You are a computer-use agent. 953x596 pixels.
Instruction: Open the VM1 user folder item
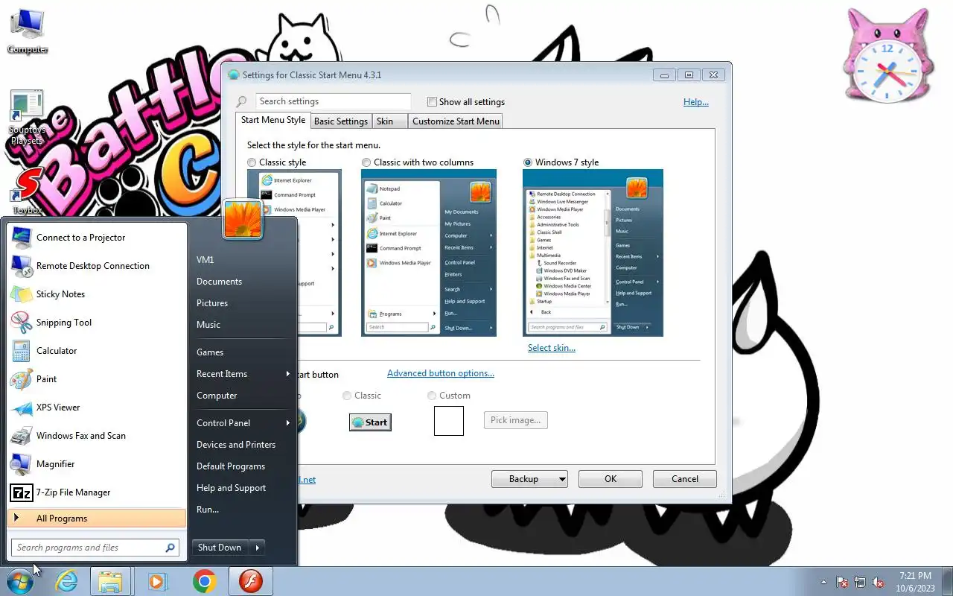205,260
